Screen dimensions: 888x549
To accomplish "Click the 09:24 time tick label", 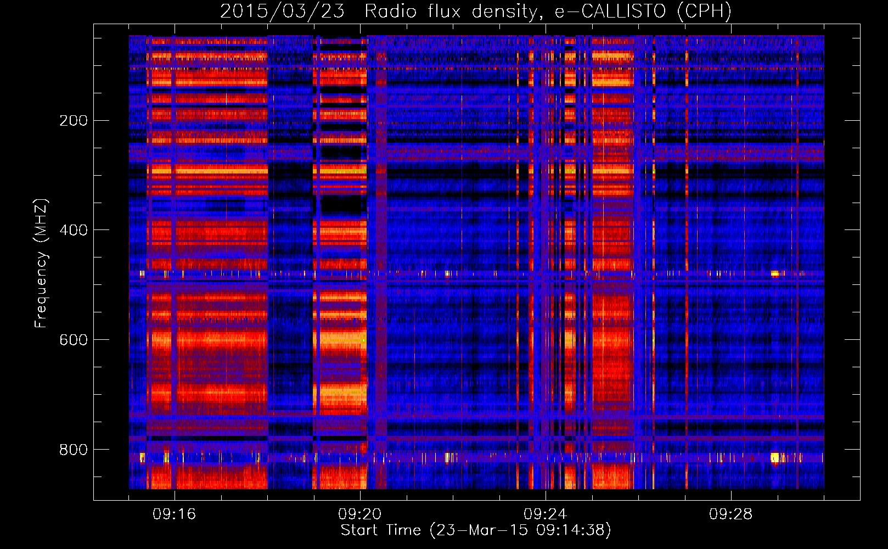I will tap(546, 514).
